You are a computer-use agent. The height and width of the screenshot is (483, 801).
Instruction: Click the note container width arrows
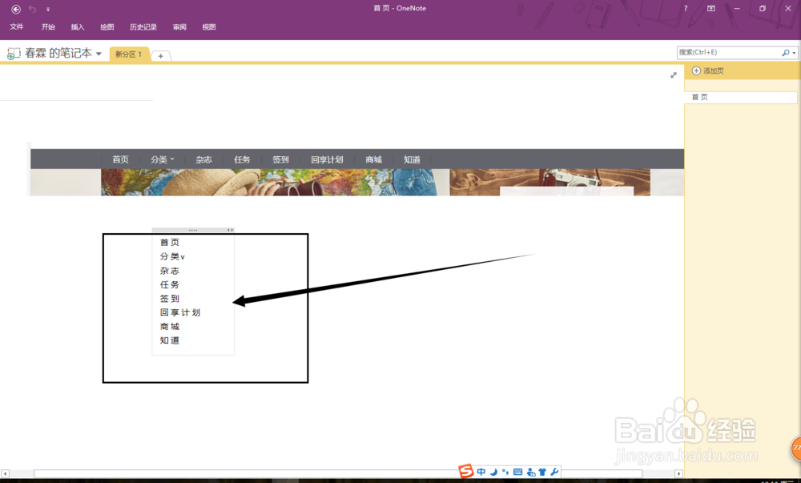point(230,230)
